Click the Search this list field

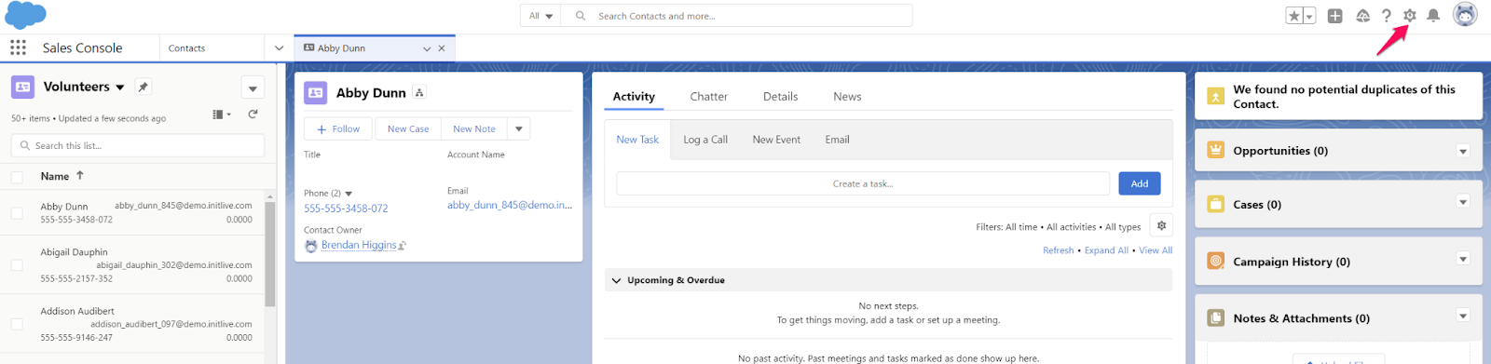(137, 145)
